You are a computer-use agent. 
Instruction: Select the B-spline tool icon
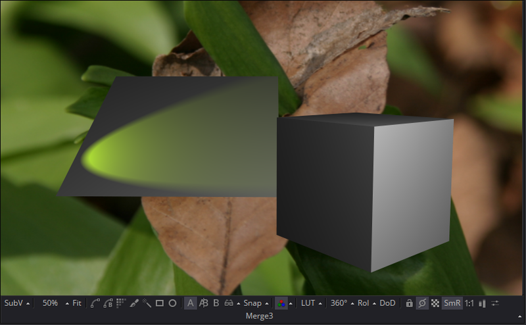[108, 303]
